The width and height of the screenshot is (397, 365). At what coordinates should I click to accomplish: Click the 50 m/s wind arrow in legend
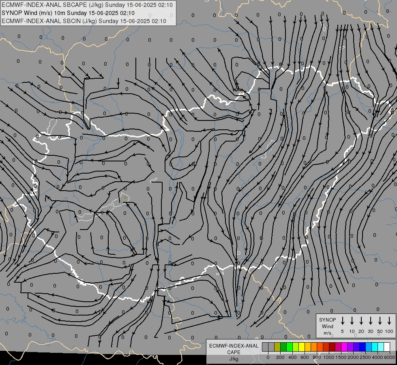380,320
